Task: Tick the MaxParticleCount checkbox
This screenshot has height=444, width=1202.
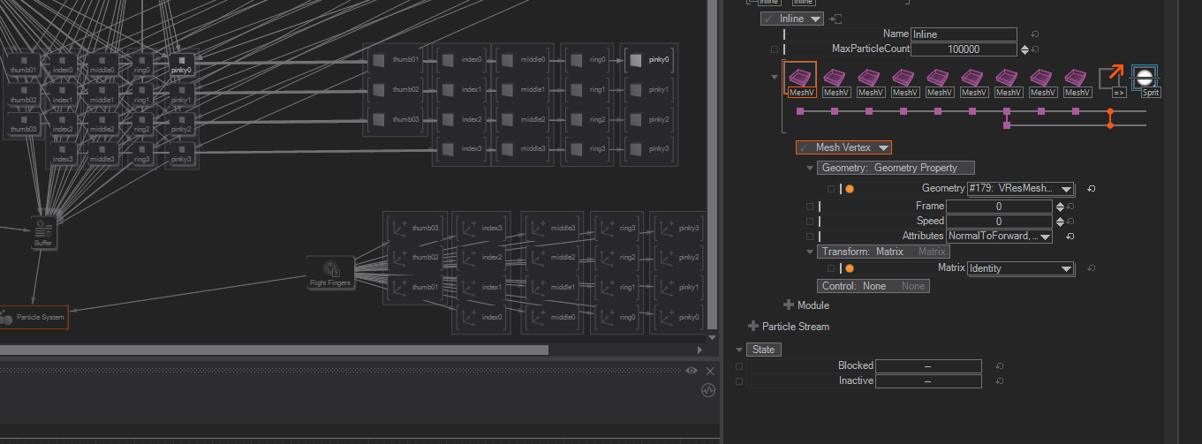Action: (x=775, y=49)
